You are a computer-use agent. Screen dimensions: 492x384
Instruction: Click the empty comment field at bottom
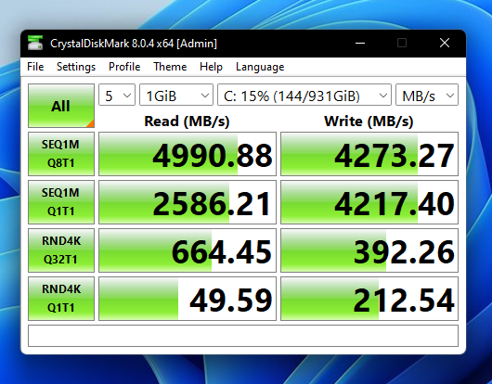(x=243, y=336)
